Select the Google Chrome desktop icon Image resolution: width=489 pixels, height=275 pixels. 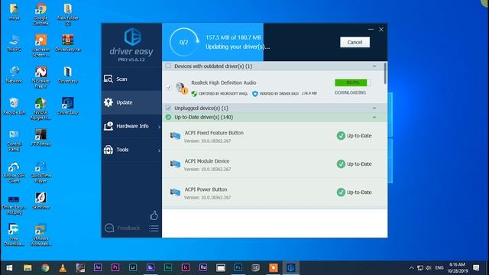(40, 14)
